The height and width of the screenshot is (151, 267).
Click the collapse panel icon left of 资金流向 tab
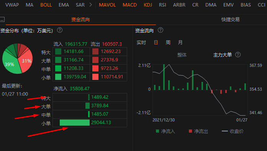(x=2, y=20)
